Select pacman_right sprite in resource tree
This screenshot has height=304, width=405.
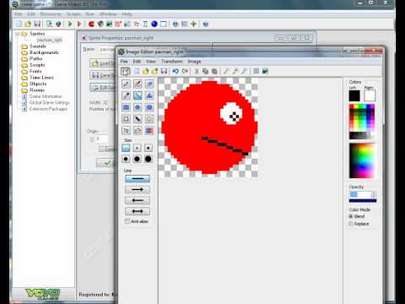[x=49, y=40]
